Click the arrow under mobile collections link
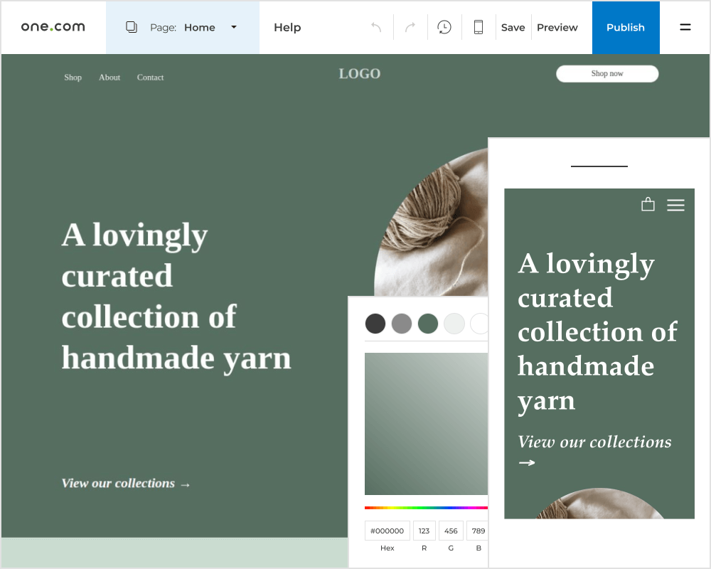711x569 pixels. point(527,463)
